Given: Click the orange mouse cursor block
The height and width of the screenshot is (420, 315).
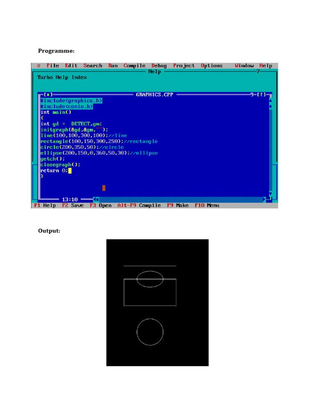Looking at the screenshot, I should pos(104,188).
